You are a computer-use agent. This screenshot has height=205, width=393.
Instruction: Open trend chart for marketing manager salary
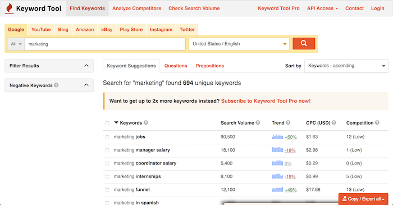click(x=277, y=150)
